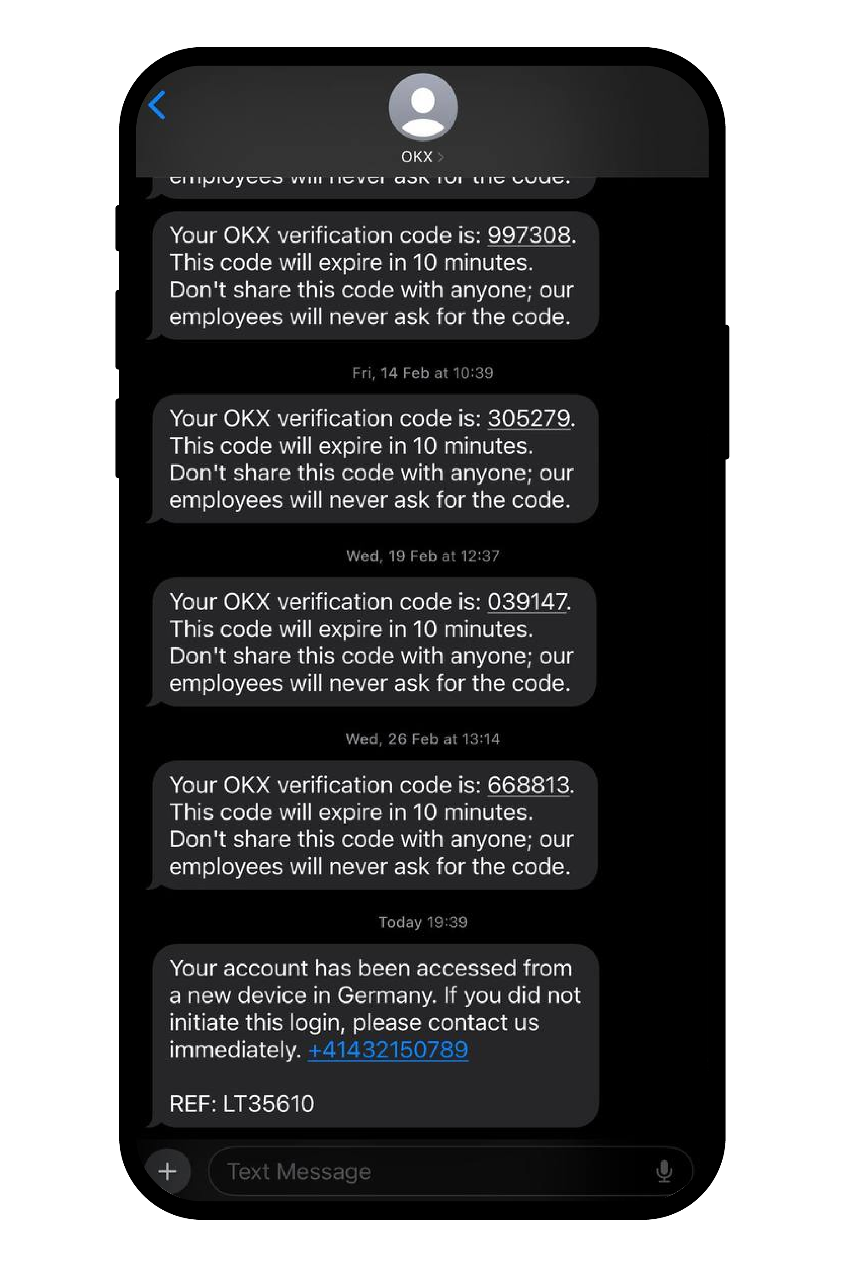This screenshot has height=1267, width=845.
Task: Tap the microphone dictation icon
Action: point(664,1171)
